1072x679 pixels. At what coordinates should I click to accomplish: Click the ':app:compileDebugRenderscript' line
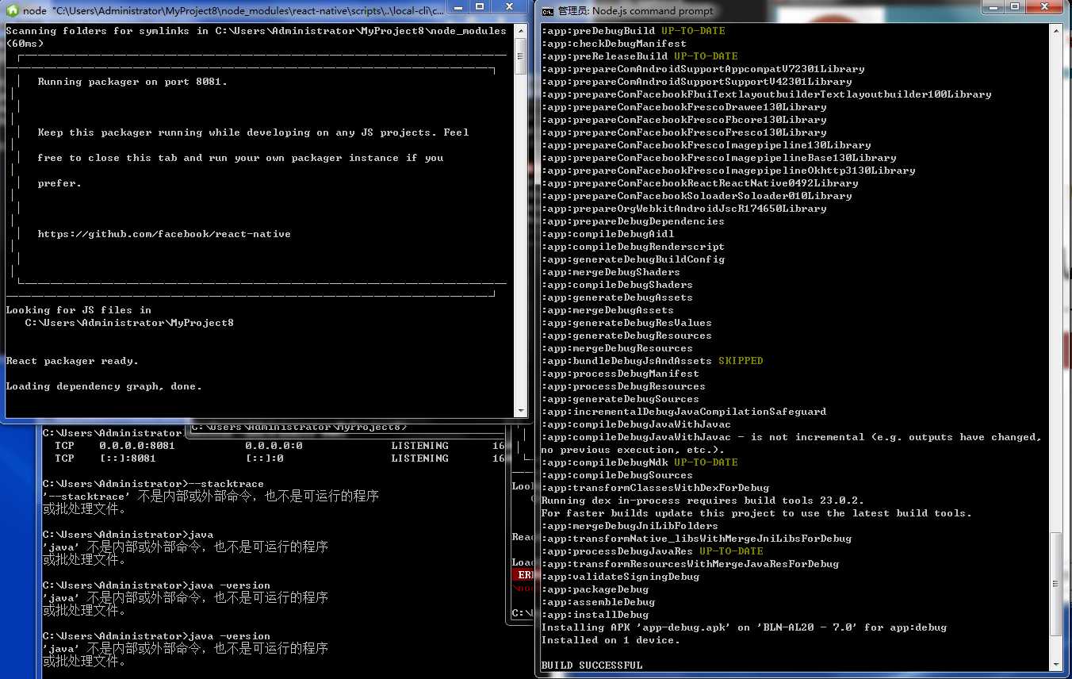tap(633, 247)
